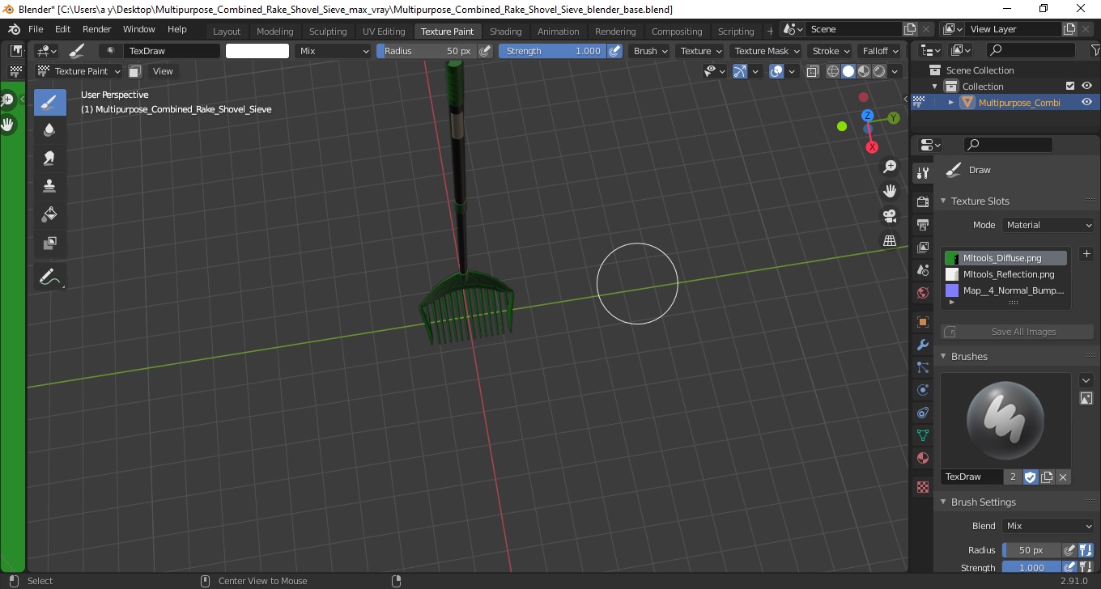Toggle show overlays button
1101x589 pixels.
pyautogui.click(x=776, y=71)
